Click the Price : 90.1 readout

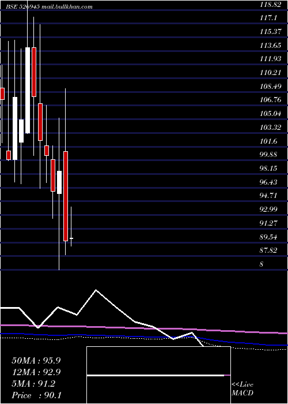(x=36, y=395)
